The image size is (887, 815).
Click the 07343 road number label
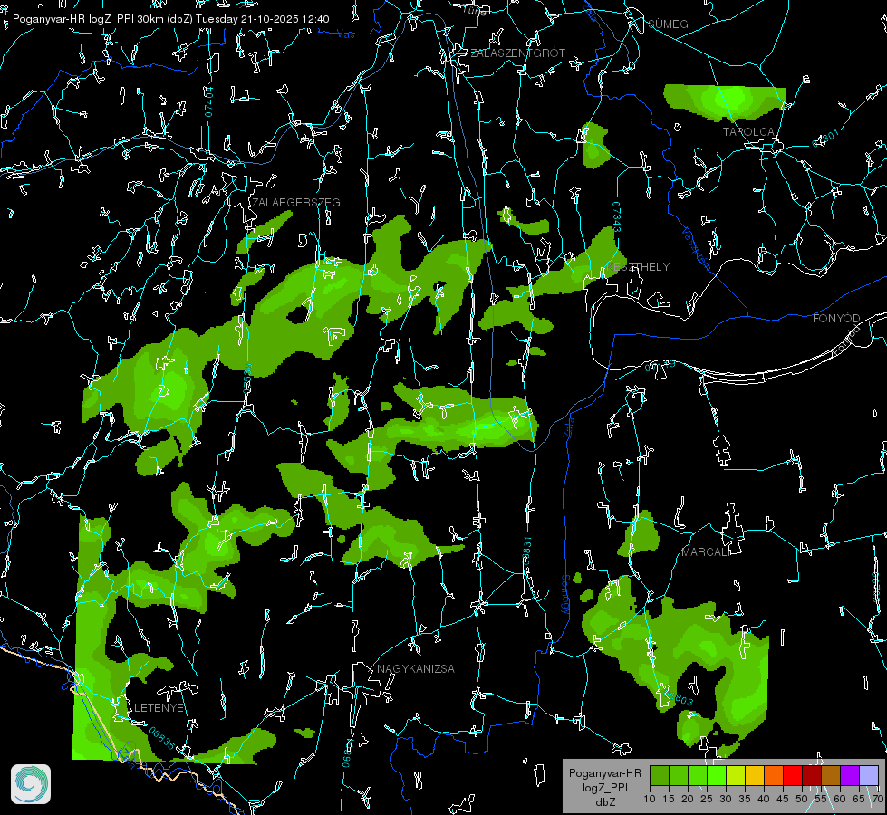coord(617,217)
